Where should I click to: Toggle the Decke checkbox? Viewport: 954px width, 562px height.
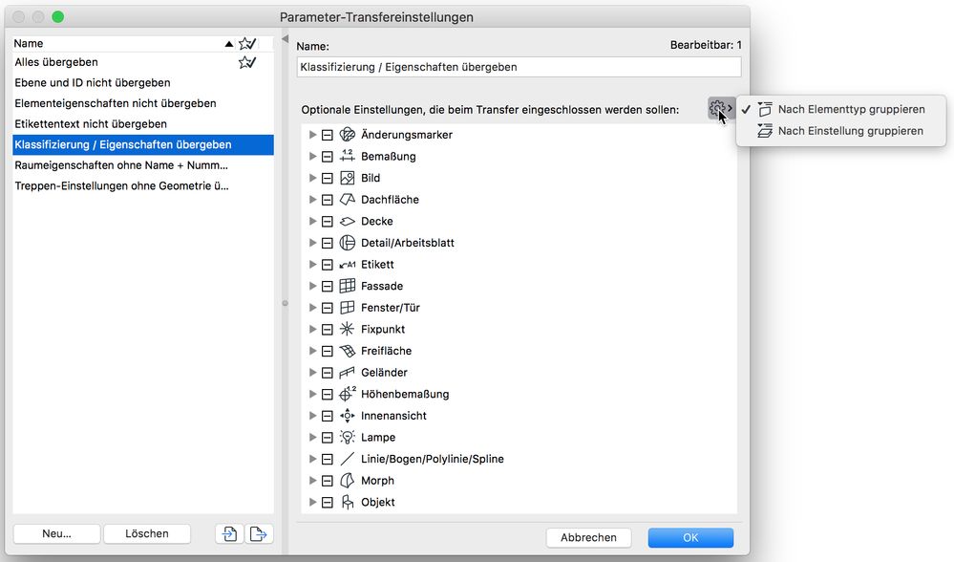(326, 221)
